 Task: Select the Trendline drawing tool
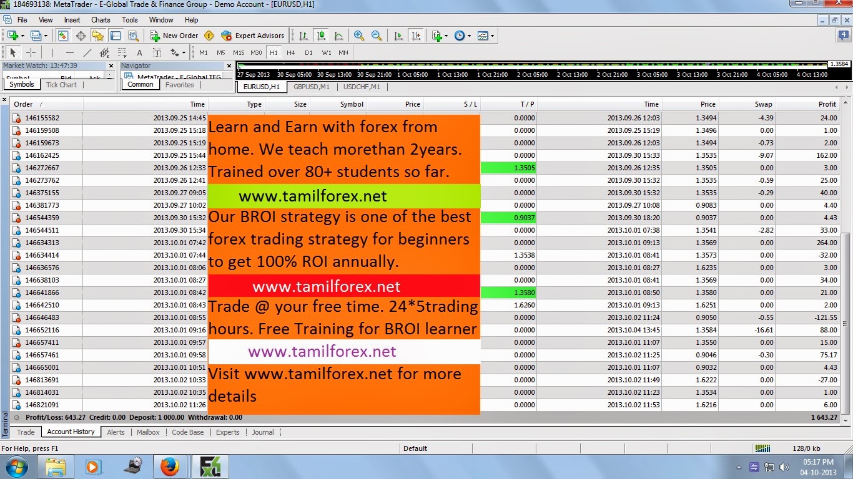(87, 53)
